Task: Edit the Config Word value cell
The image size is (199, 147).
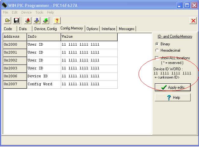Action: [89, 84]
